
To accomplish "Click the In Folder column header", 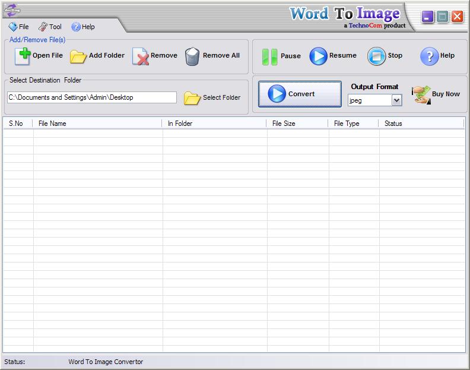I will pyautogui.click(x=214, y=124).
